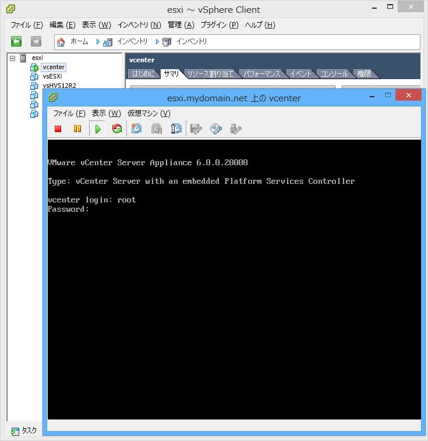
Task: Take a snapshot using the snapshot icon
Action: 137,129
